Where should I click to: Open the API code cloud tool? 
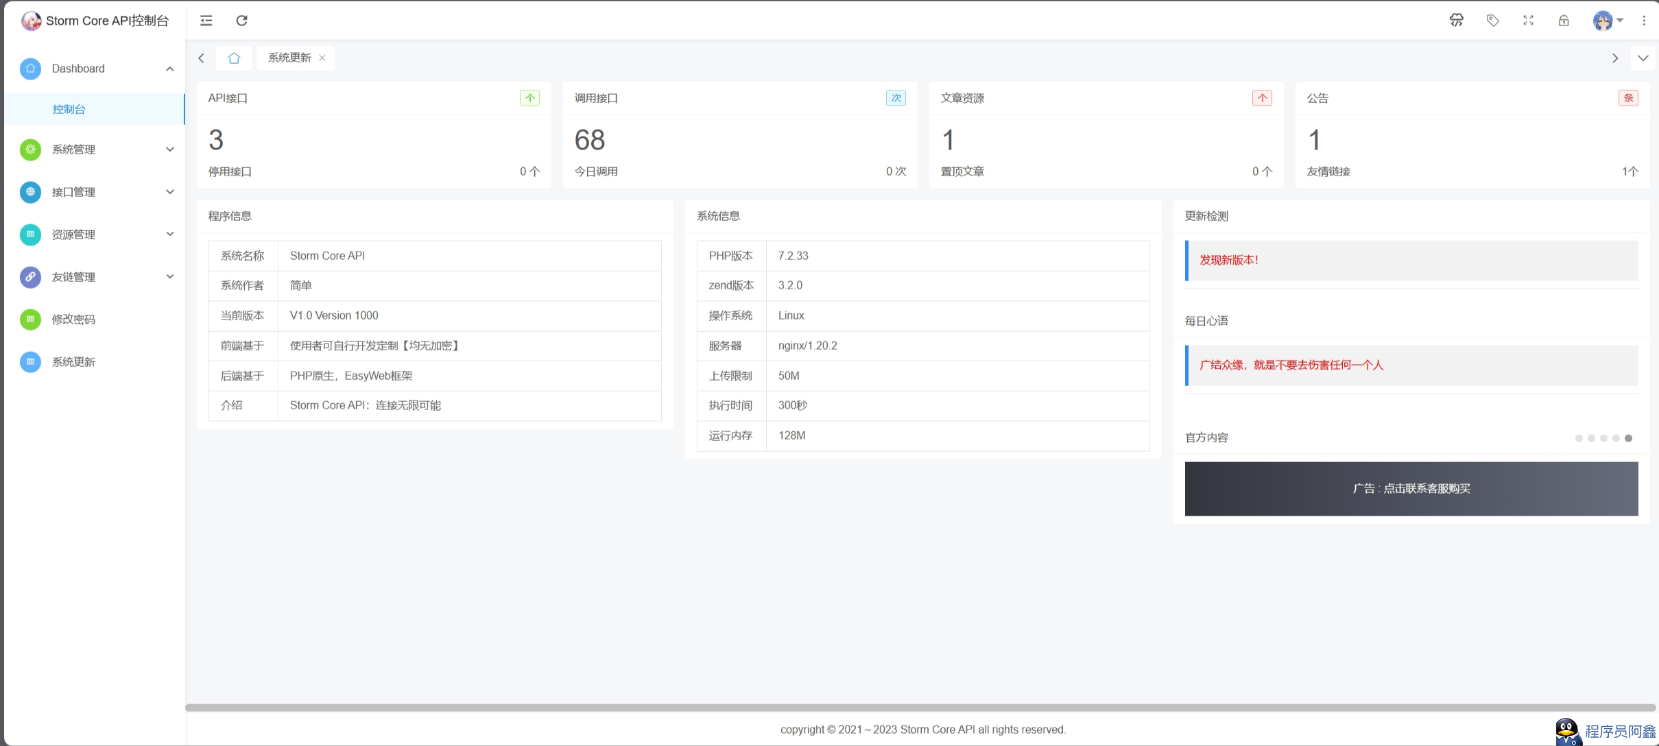1457,21
